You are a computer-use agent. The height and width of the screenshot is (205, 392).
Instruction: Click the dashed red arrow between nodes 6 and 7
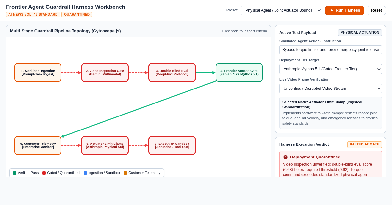139,145
